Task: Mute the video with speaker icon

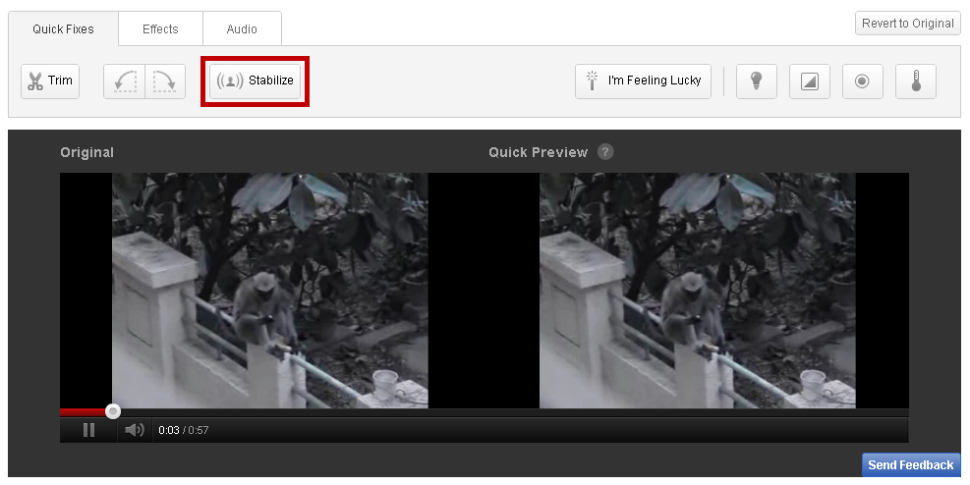Action: pyautogui.click(x=135, y=430)
